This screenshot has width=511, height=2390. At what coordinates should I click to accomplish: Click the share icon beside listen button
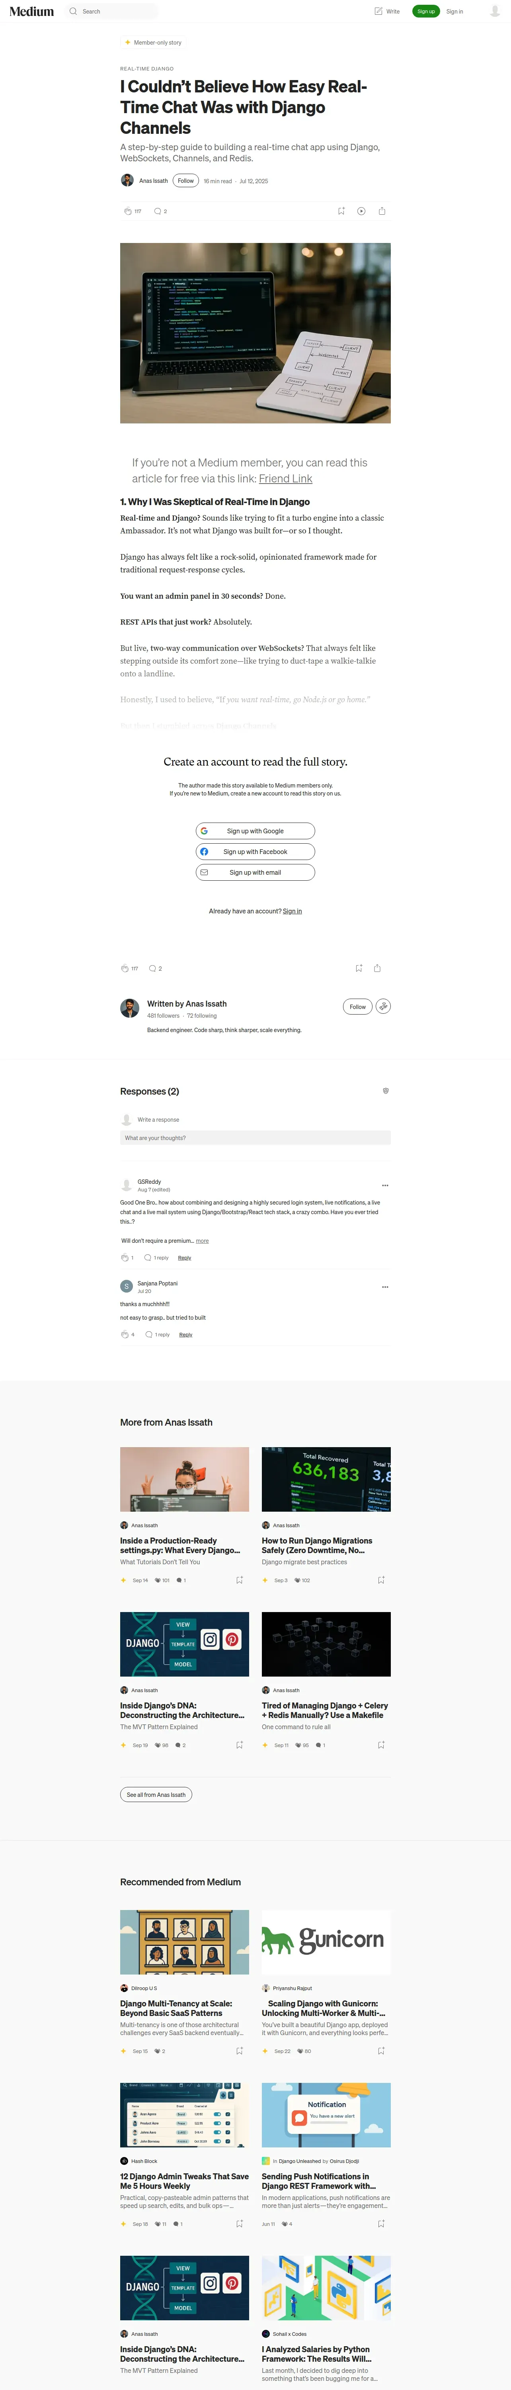click(382, 212)
